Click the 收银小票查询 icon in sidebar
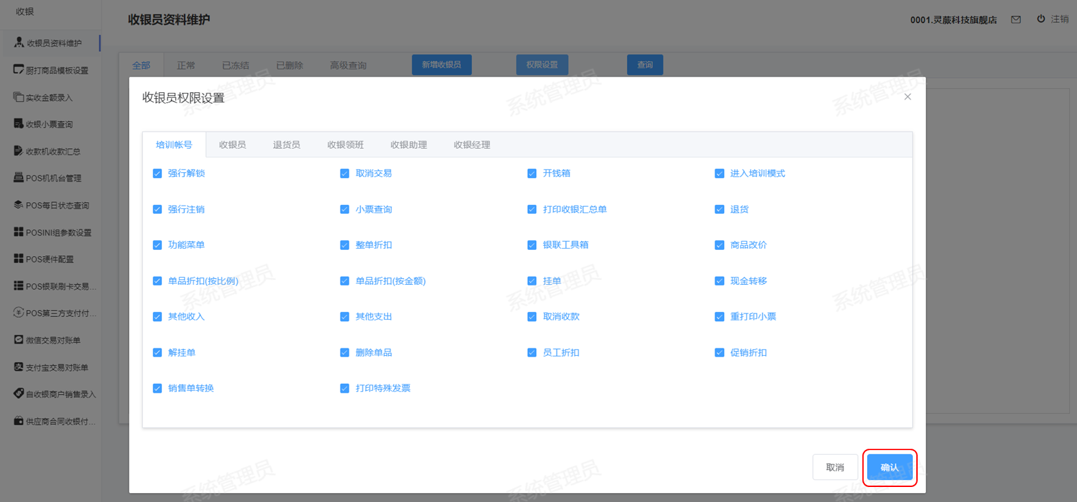This screenshot has width=1077, height=502. (x=18, y=124)
